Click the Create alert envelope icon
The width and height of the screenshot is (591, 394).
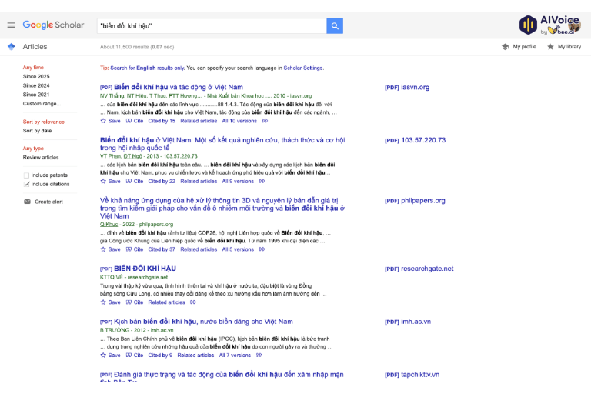[27, 202]
